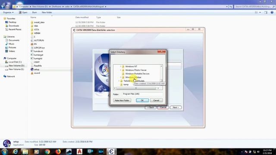Toggle the preview pane icon
The width and height of the screenshot is (276, 155).
pyautogui.click(x=266, y=12)
